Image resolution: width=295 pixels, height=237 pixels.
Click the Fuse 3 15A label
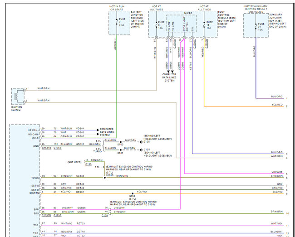click(161, 25)
